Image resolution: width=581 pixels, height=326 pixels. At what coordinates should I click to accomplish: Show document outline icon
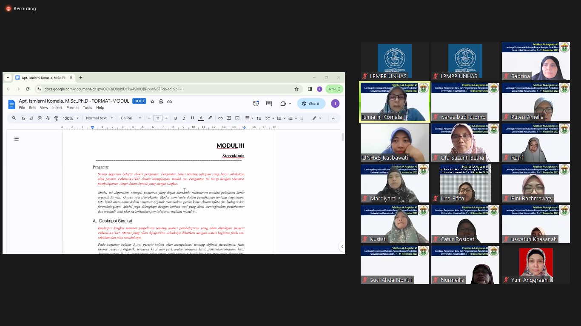click(16, 139)
